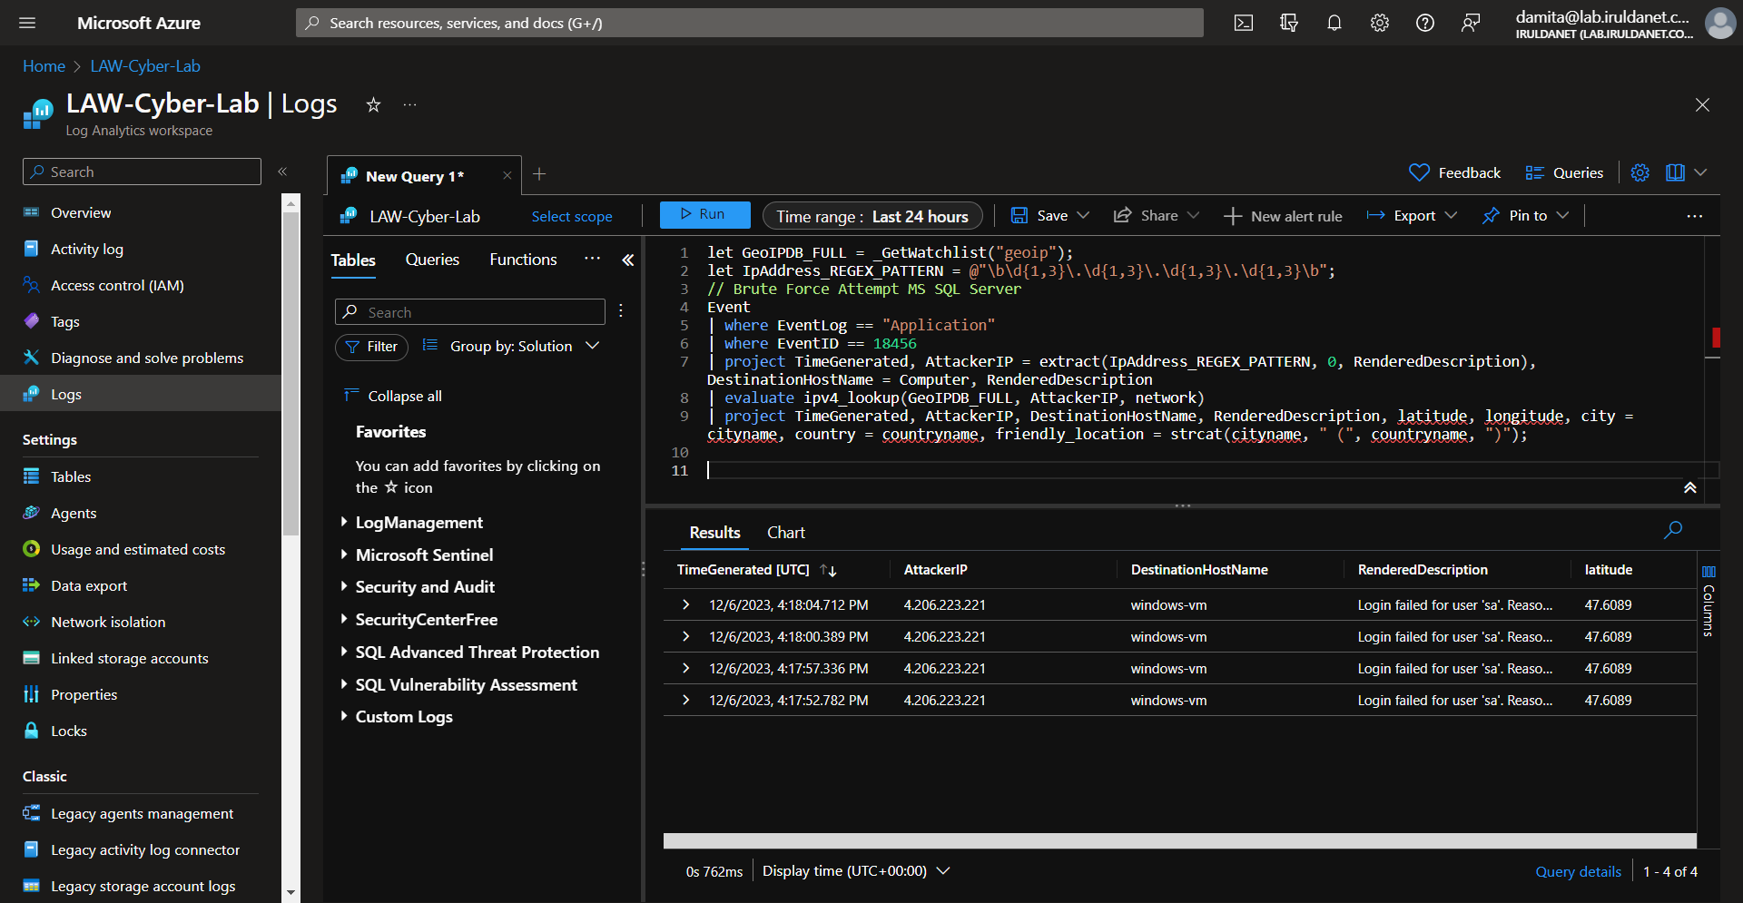Open Logs settings gear next to Queries

click(x=1640, y=172)
